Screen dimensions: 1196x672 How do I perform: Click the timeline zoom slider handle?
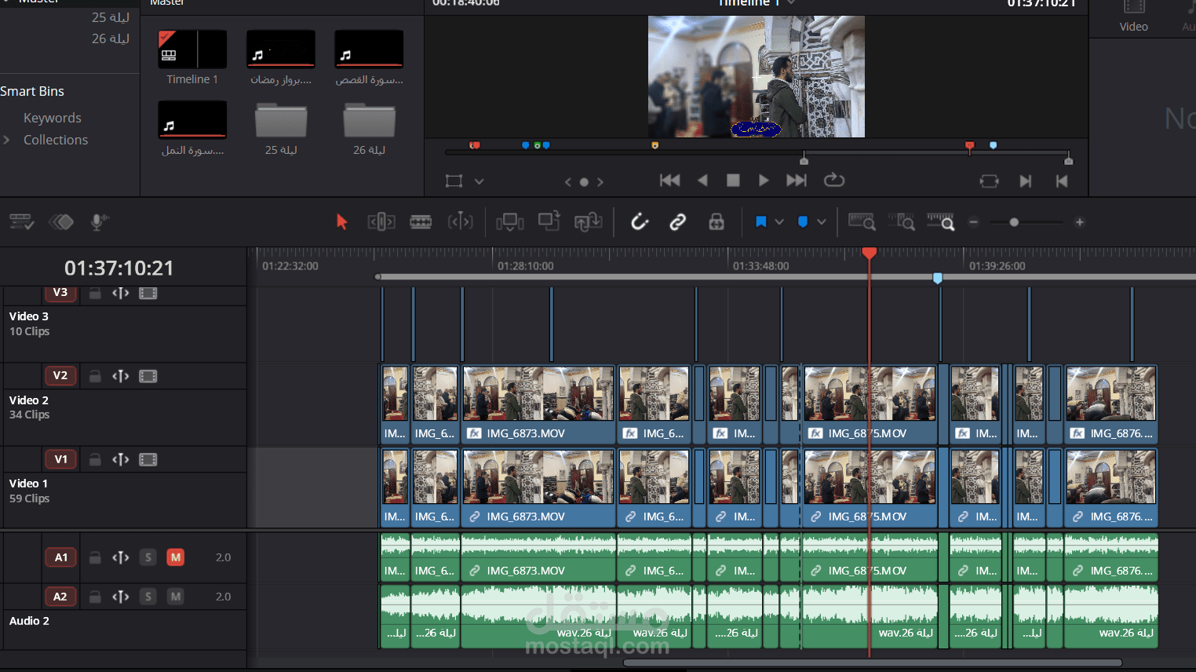[x=1014, y=222]
